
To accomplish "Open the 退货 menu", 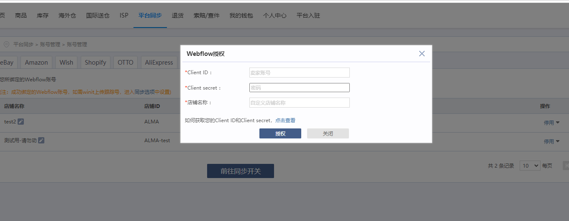I will (x=178, y=15).
